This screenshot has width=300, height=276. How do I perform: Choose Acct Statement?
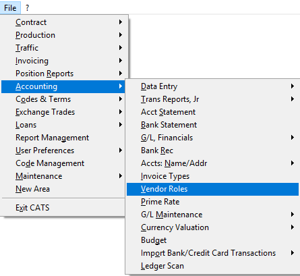point(212,112)
